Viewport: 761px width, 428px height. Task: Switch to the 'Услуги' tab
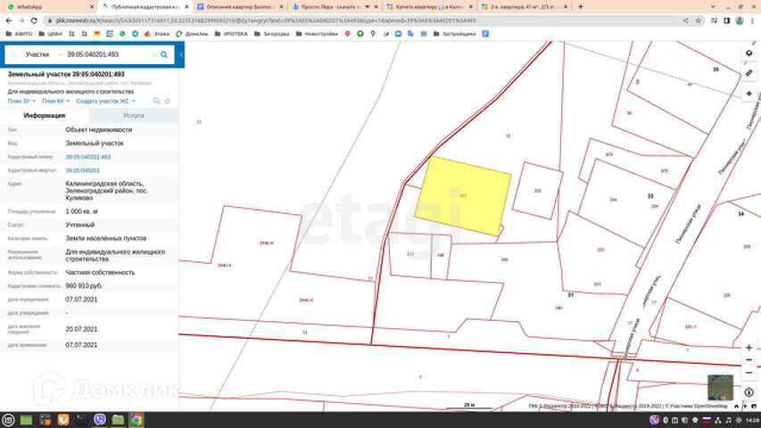tap(134, 116)
